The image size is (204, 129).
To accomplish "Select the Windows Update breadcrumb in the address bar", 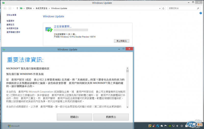I will tap(59, 8).
